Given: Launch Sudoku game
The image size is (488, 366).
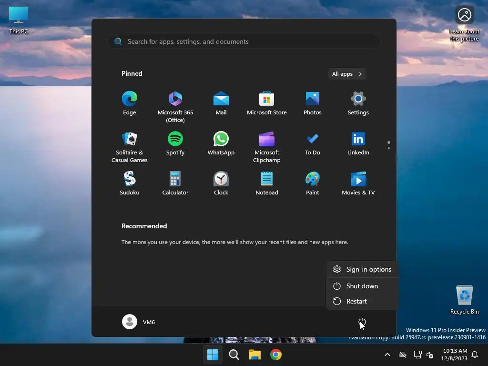Looking at the screenshot, I should (x=130, y=183).
